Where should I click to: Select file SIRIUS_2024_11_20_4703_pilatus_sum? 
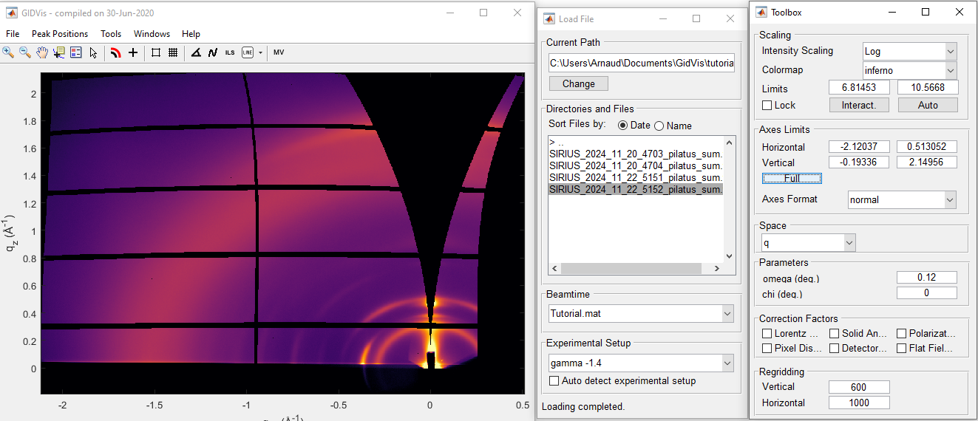tap(635, 154)
